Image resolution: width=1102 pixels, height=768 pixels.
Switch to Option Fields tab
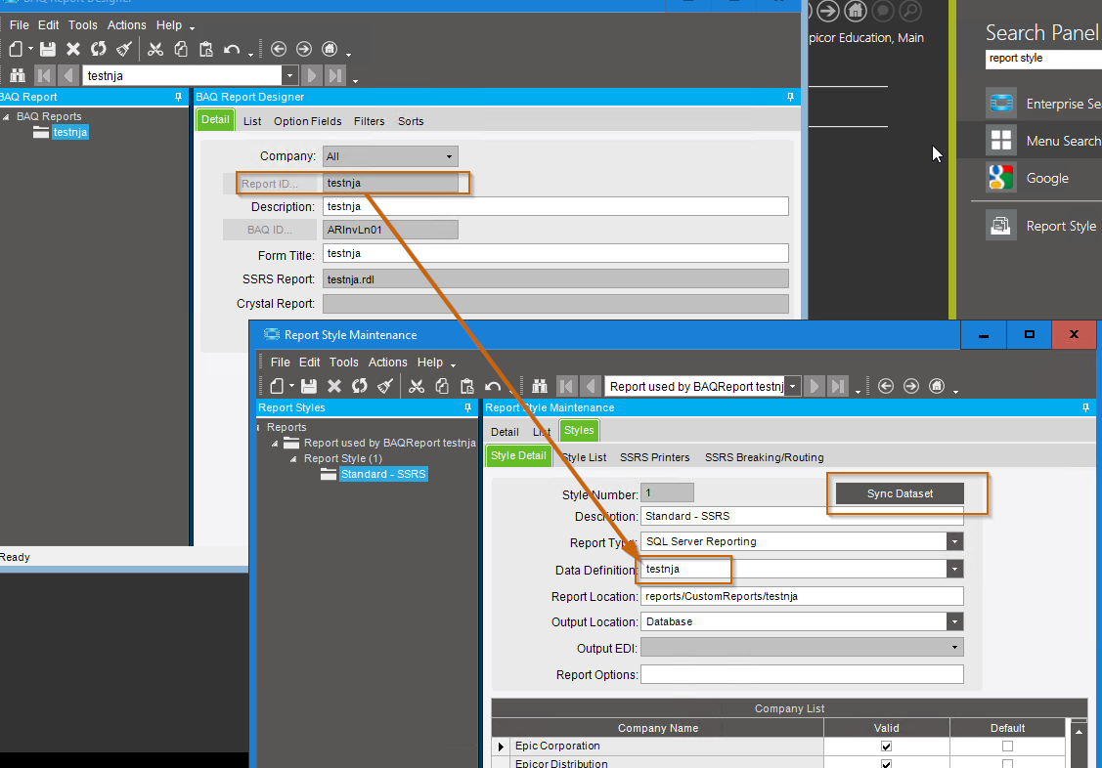tap(307, 121)
